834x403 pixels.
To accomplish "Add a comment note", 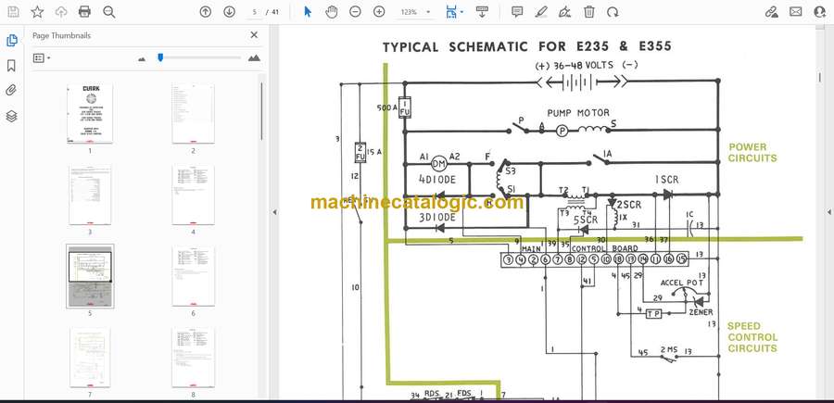I will [517, 12].
